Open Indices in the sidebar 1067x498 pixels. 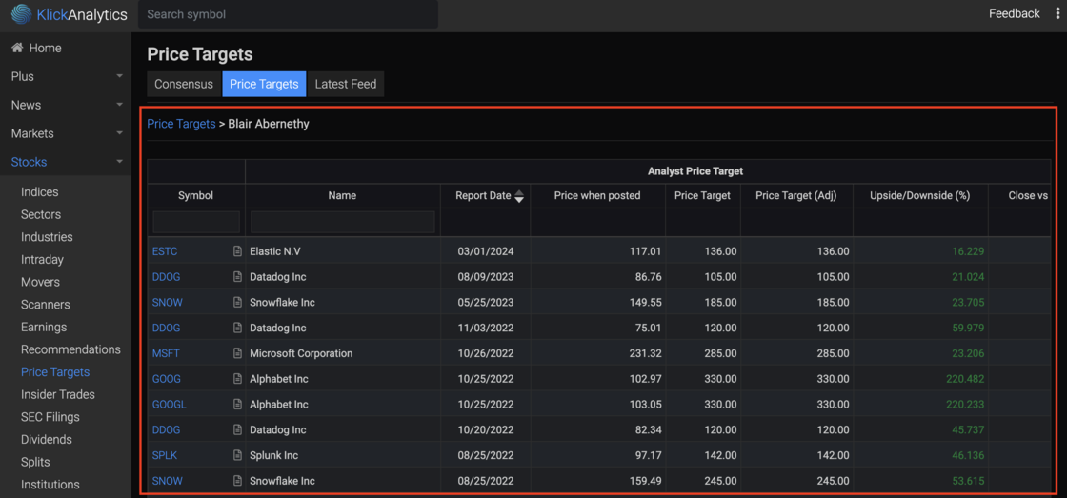[39, 191]
